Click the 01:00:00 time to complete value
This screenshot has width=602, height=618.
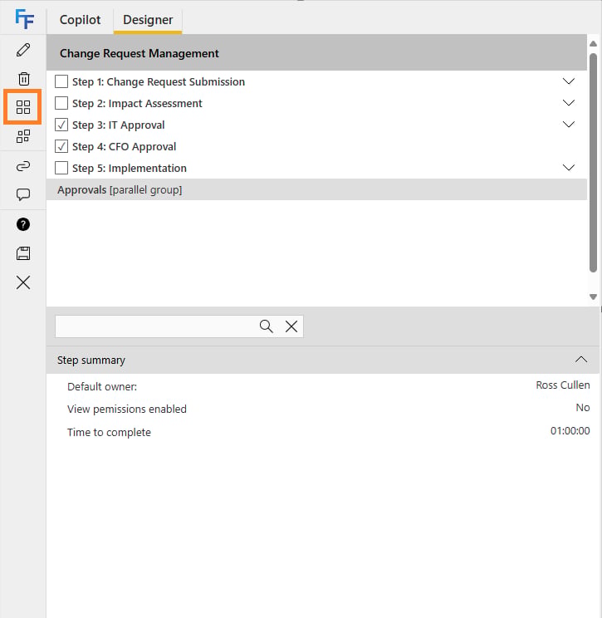tap(570, 431)
